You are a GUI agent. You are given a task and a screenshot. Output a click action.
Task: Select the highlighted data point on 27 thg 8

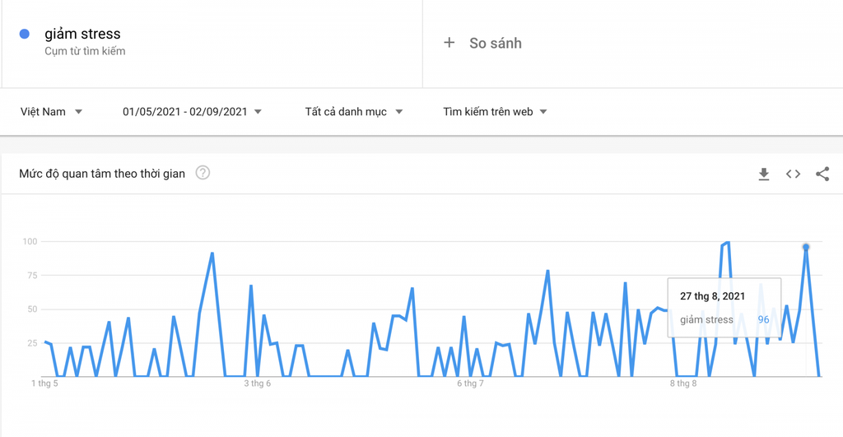(x=805, y=247)
